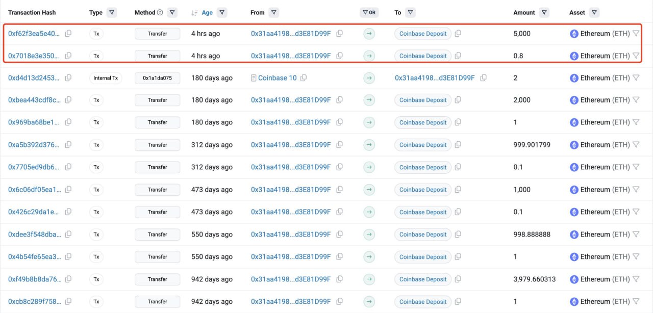
Task: Open transaction 0x426c29da1e
Action: click(x=34, y=212)
